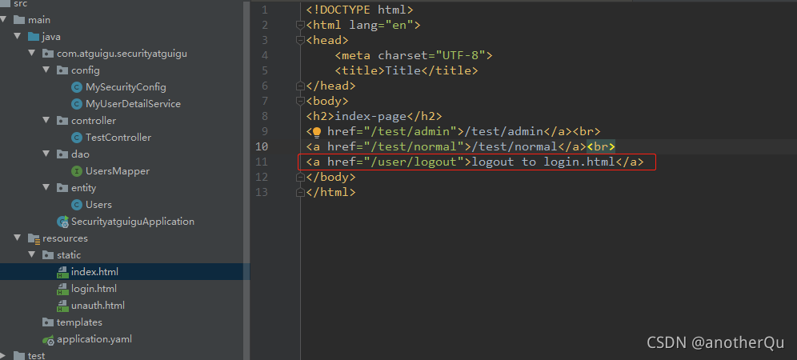Select UsersMapper in the project tree
Viewport: 797px width, 360px height.
coord(118,171)
